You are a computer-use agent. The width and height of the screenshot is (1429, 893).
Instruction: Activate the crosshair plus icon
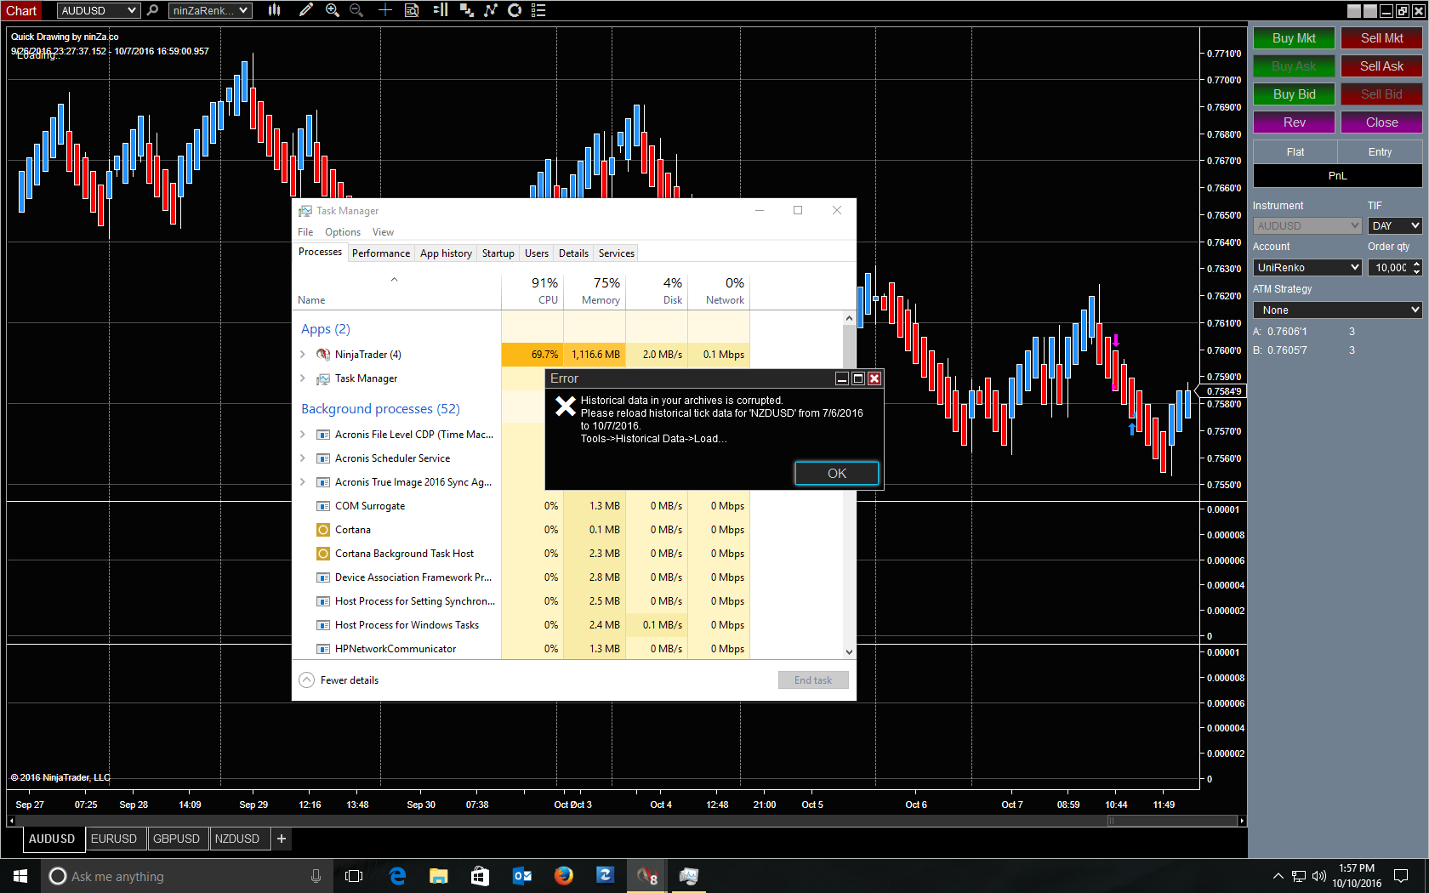pyautogui.click(x=385, y=10)
